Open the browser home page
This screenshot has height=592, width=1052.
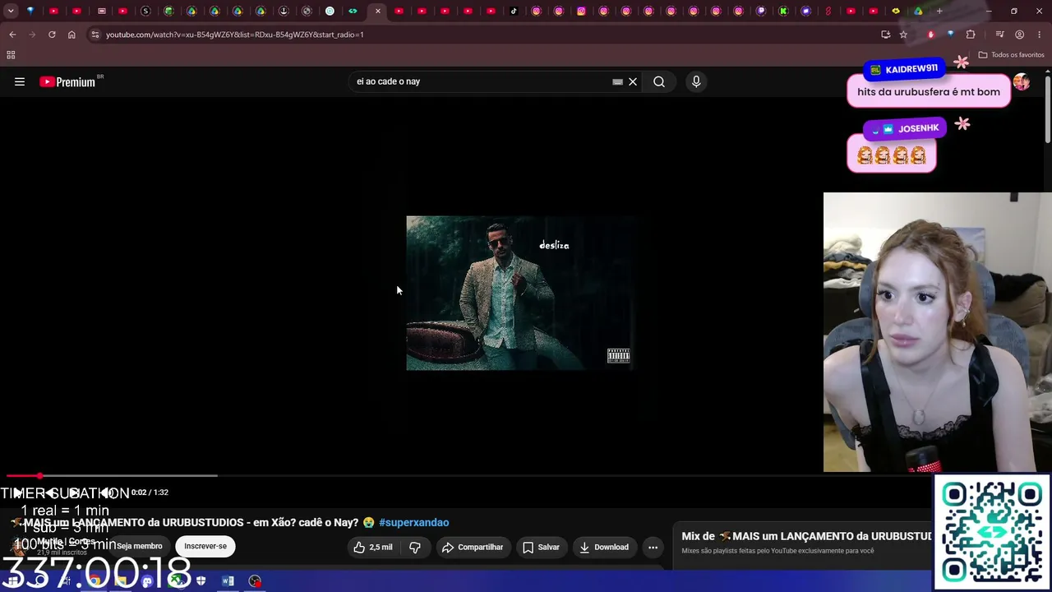tap(72, 35)
